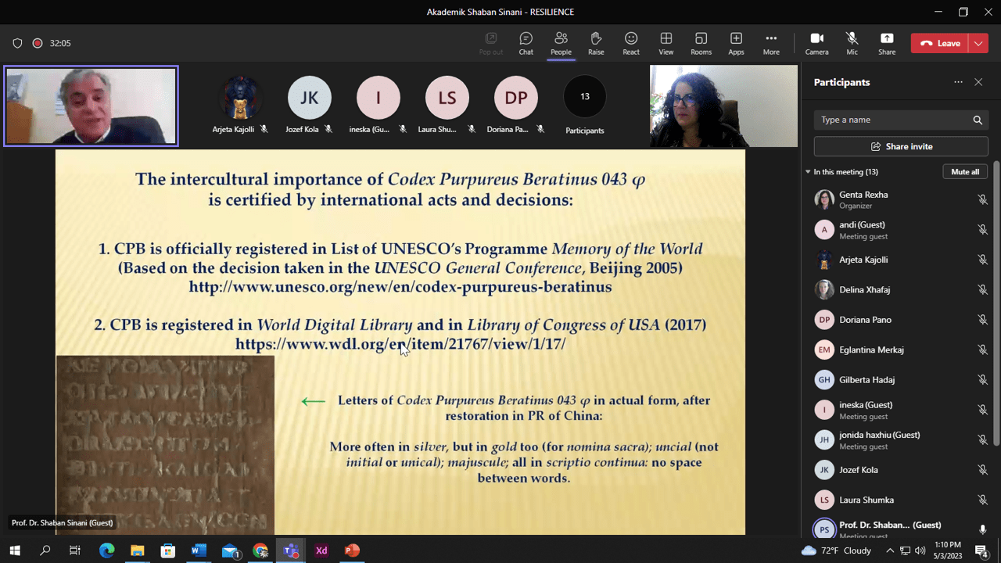
Task: Open Share content options
Action: point(887,43)
